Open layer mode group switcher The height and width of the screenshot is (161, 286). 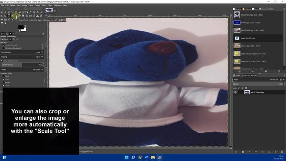(x=282, y=80)
